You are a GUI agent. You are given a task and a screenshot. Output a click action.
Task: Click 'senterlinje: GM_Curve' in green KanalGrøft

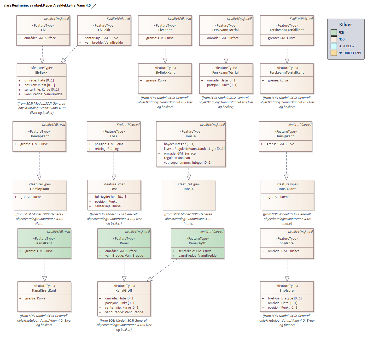point(195,251)
